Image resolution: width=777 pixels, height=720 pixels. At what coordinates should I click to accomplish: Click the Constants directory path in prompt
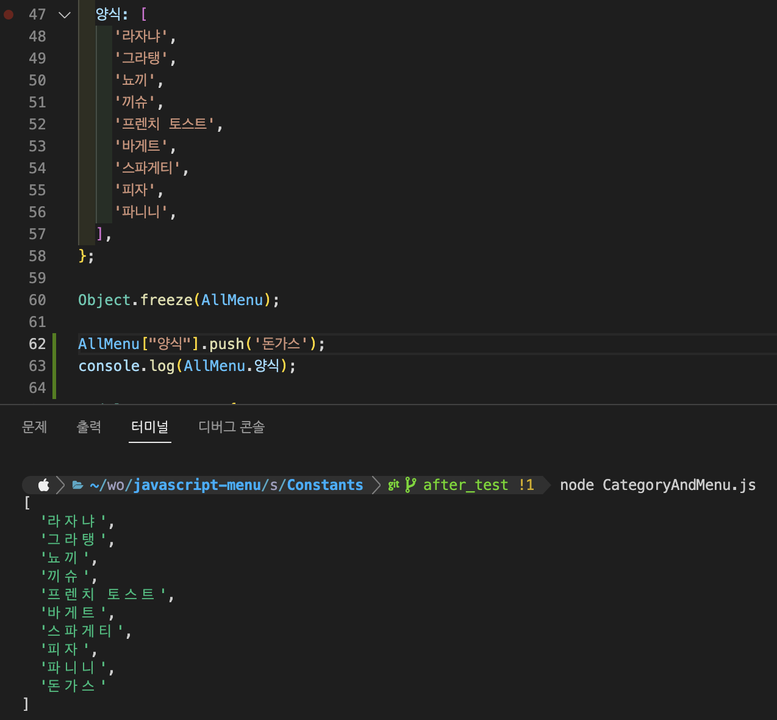click(x=324, y=485)
